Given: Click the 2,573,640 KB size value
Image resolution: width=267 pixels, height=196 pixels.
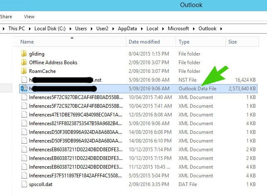Looking at the screenshot, I should pyautogui.click(x=242, y=89).
